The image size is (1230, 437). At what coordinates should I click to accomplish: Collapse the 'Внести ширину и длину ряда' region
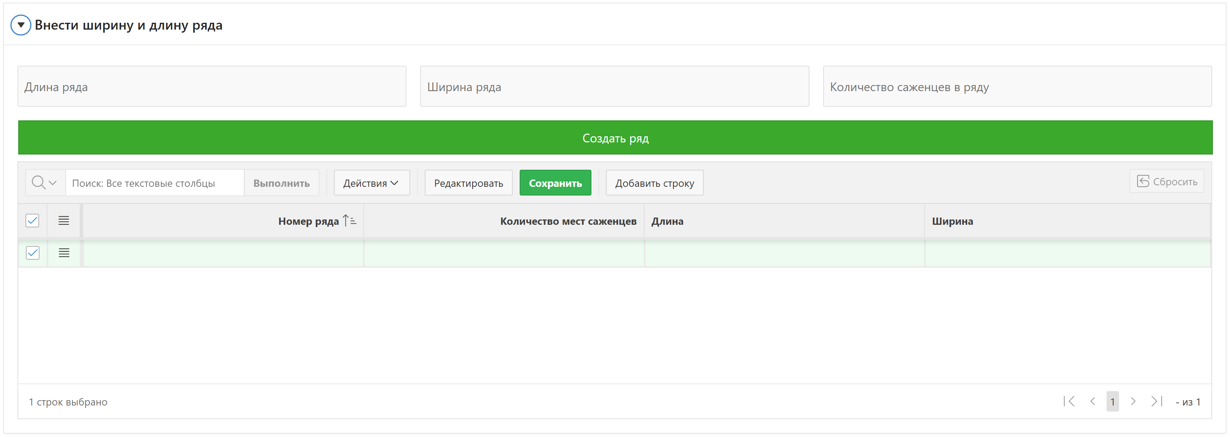21,25
